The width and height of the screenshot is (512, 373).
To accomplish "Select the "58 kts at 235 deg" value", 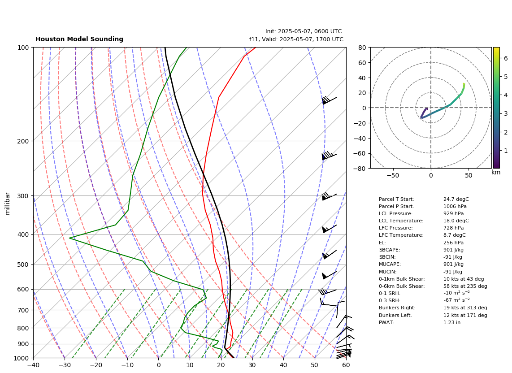I will pyautogui.click(x=465, y=286).
